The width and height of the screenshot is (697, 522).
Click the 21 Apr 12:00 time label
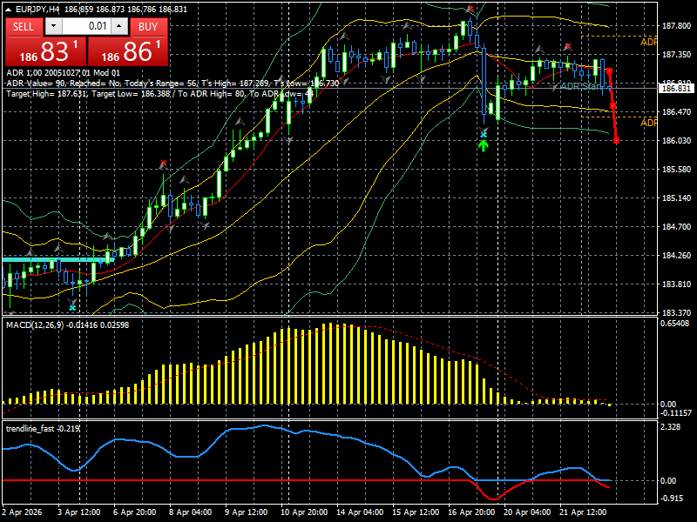tap(583, 512)
